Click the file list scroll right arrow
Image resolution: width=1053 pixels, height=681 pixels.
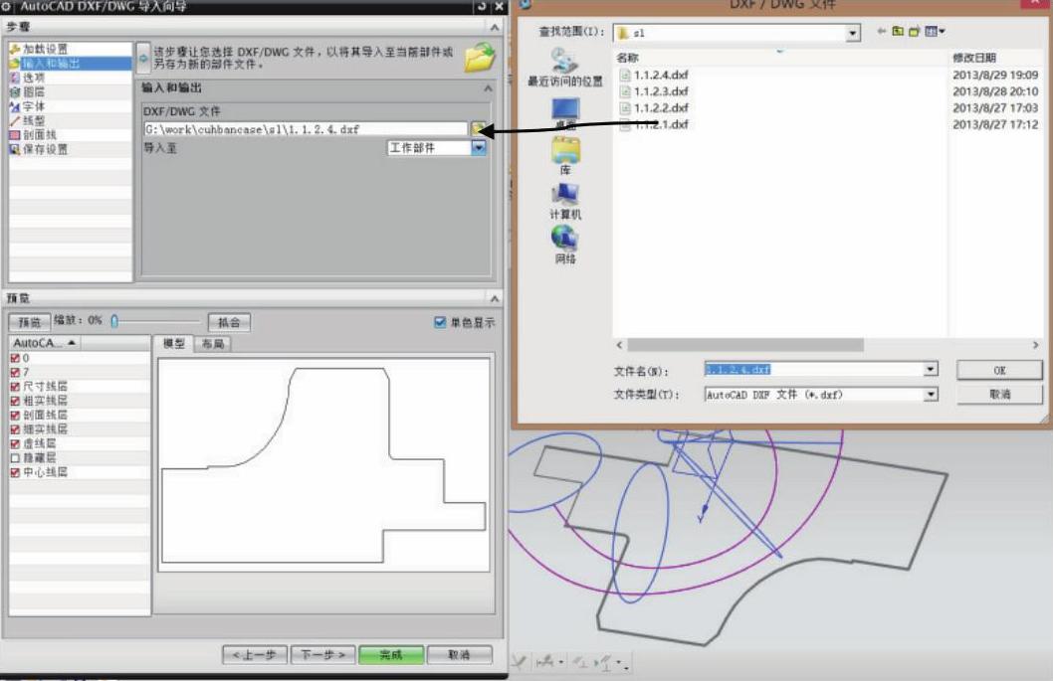pos(1035,345)
